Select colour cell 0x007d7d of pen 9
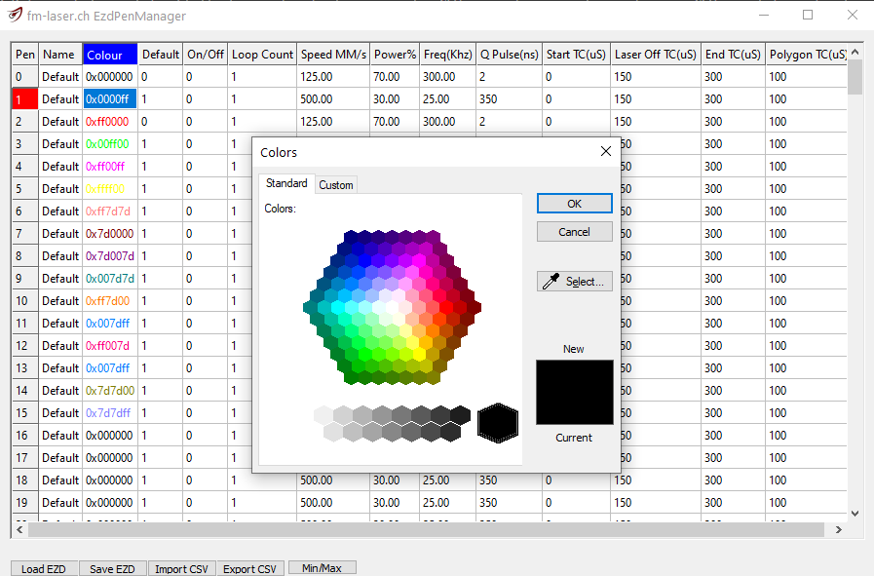The height and width of the screenshot is (576, 874). coord(110,278)
